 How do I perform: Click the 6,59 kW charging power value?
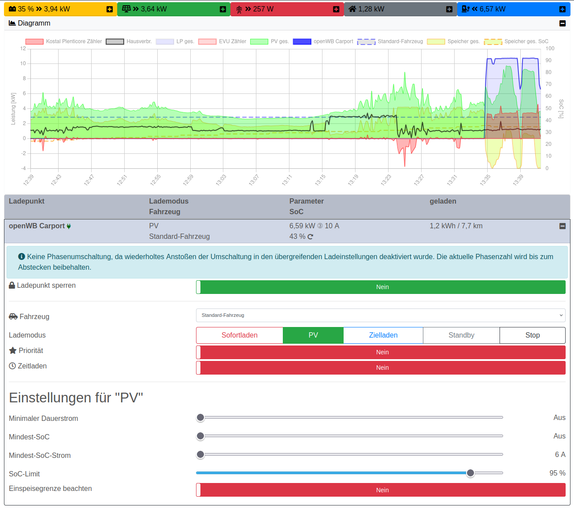tap(302, 226)
